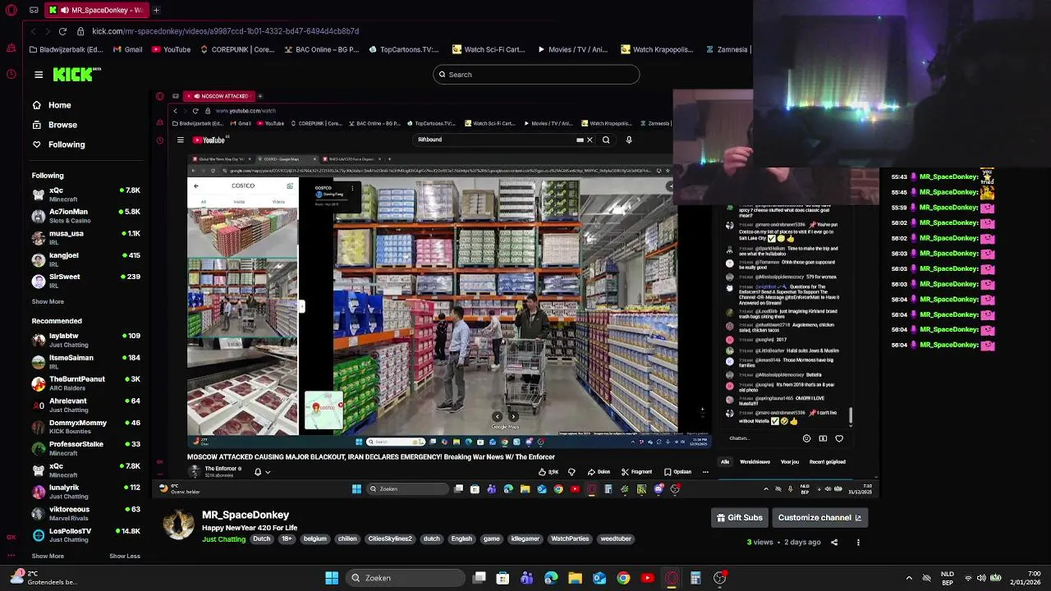Open volume control in system tray

[x=981, y=578]
